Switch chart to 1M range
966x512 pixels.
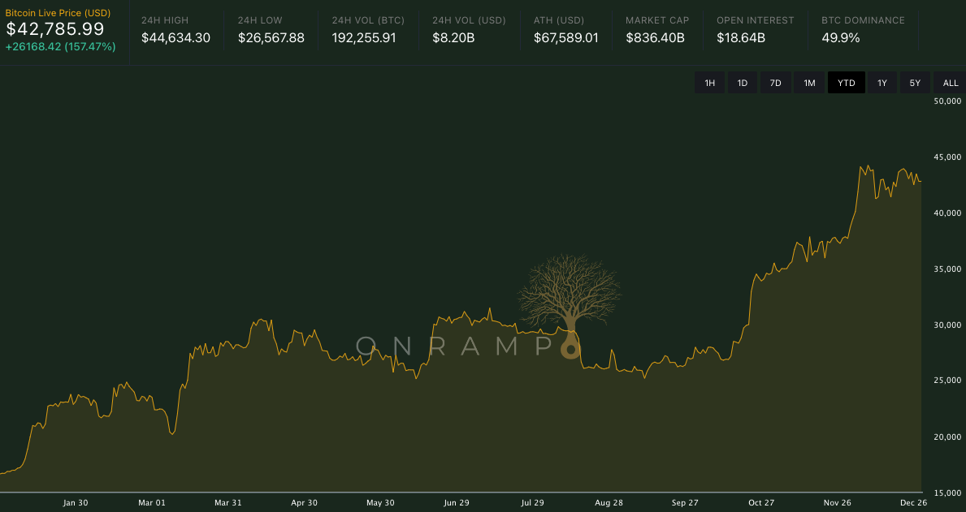(x=809, y=83)
